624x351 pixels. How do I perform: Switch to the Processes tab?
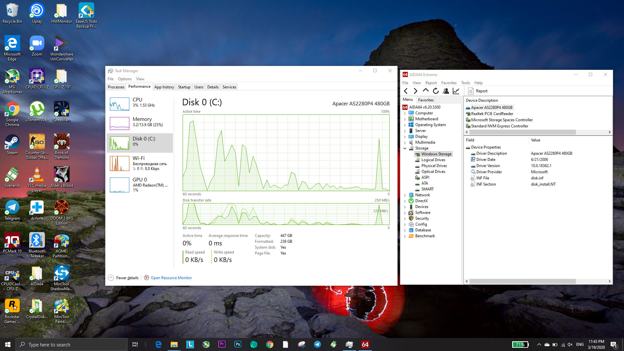[x=116, y=87]
